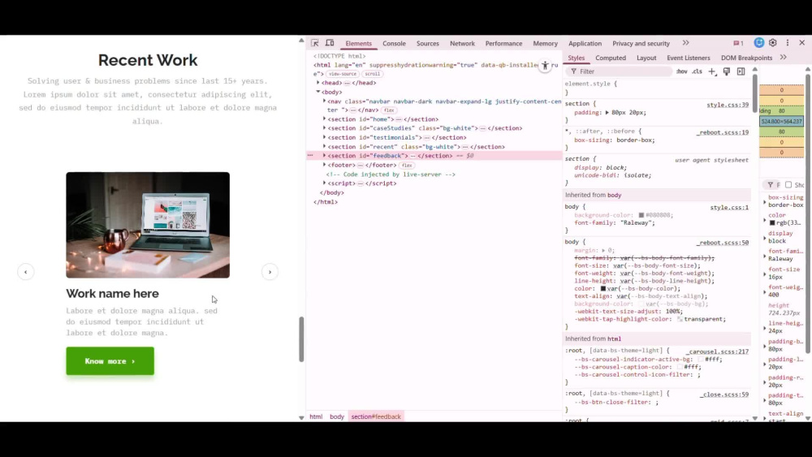Click the --bs-body-color black swatch

(x=603, y=289)
